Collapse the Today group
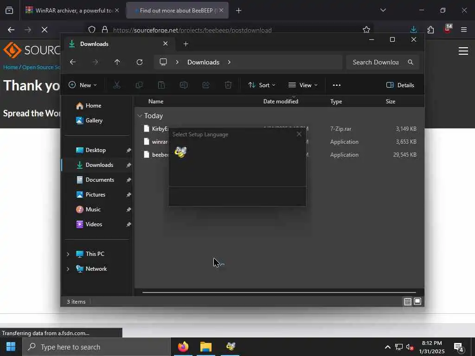475x356 pixels. pos(140,115)
